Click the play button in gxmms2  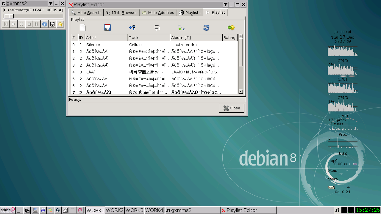[x=14, y=24]
